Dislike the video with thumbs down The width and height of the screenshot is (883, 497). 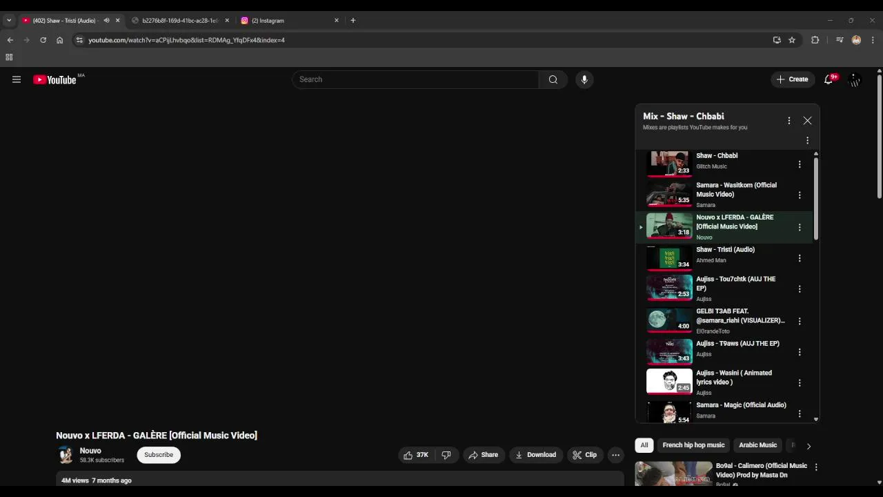pyautogui.click(x=446, y=455)
